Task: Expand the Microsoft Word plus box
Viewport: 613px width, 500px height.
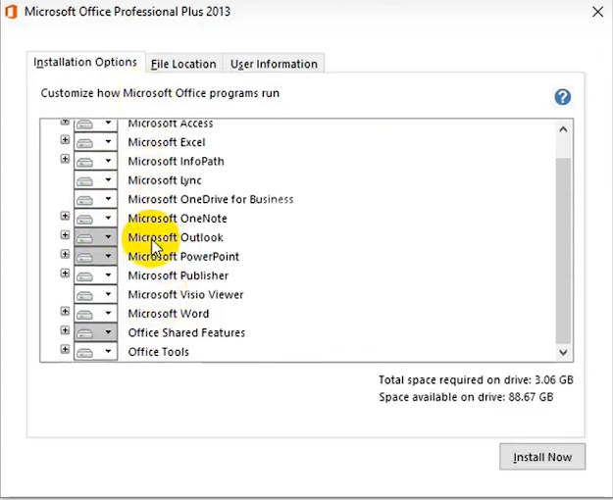Action: tap(65, 313)
